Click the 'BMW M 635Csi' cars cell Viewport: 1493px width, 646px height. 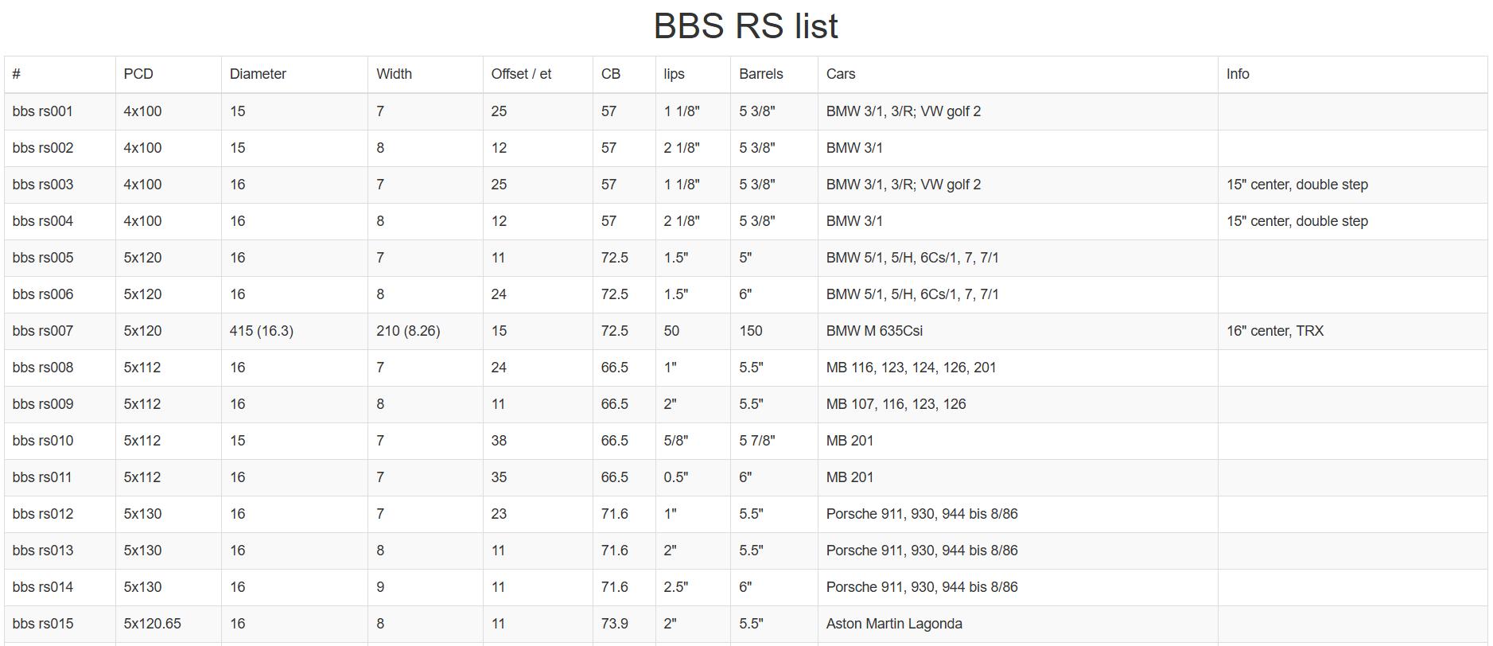[874, 331]
